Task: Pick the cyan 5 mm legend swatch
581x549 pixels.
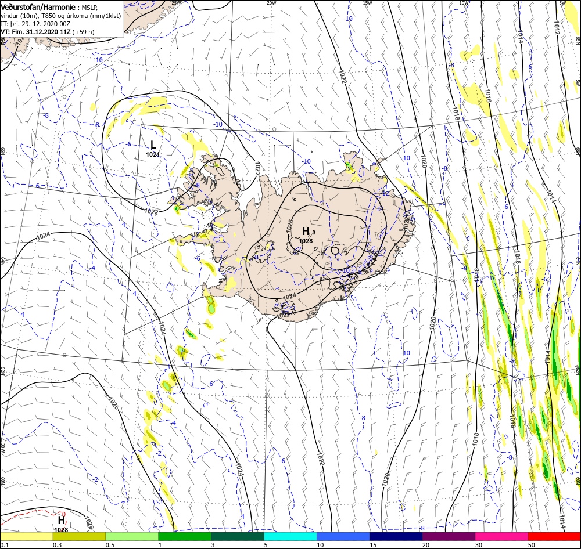Action: (x=290, y=536)
